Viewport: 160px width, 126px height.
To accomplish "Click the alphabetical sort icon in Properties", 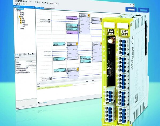I will (x=17, y=60).
